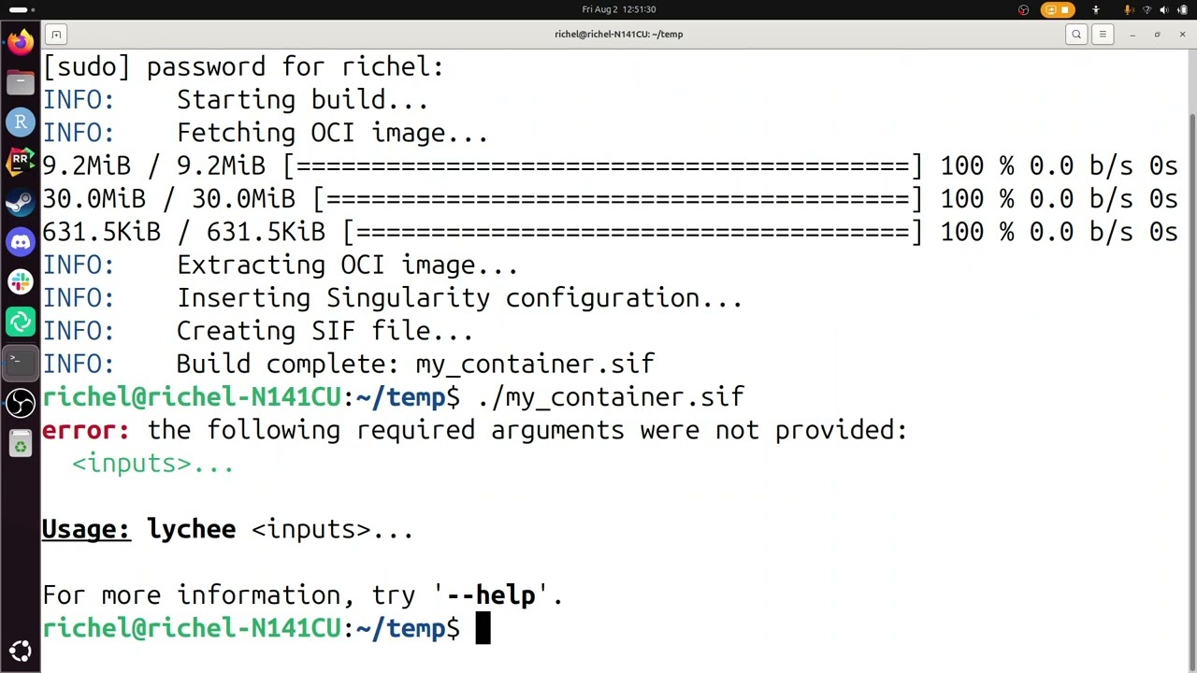The image size is (1197, 673).
Task: Show Applications via the Ubuntu logo
Action: (x=21, y=652)
